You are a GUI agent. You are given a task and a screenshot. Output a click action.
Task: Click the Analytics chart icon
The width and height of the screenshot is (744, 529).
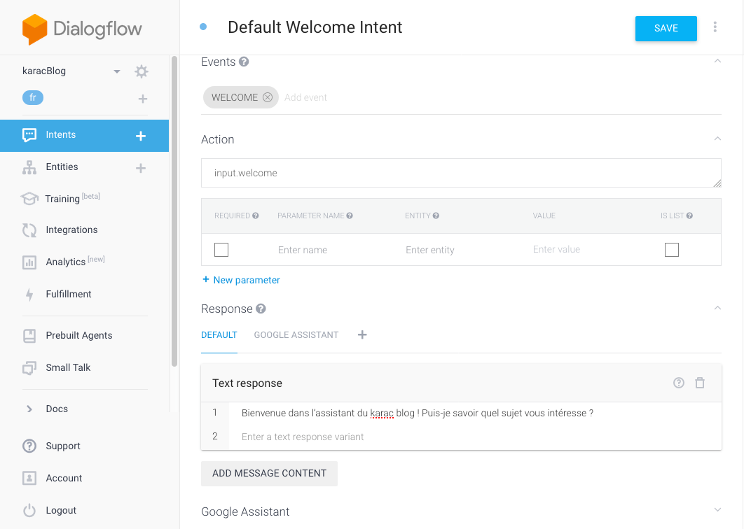tap(29, 262)
